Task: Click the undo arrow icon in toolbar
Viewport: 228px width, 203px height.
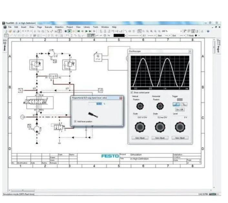Action: 23,31
